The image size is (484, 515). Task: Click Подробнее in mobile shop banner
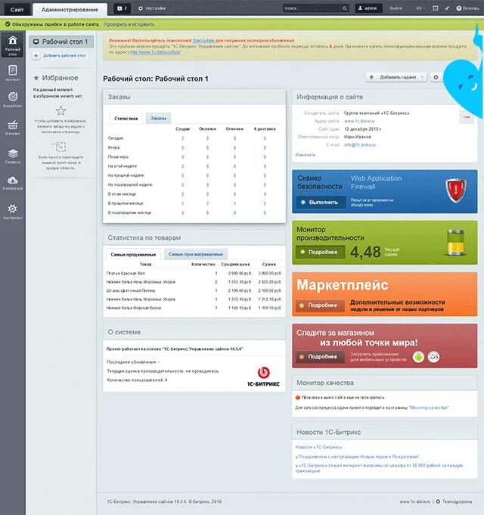tap(320, 357)
